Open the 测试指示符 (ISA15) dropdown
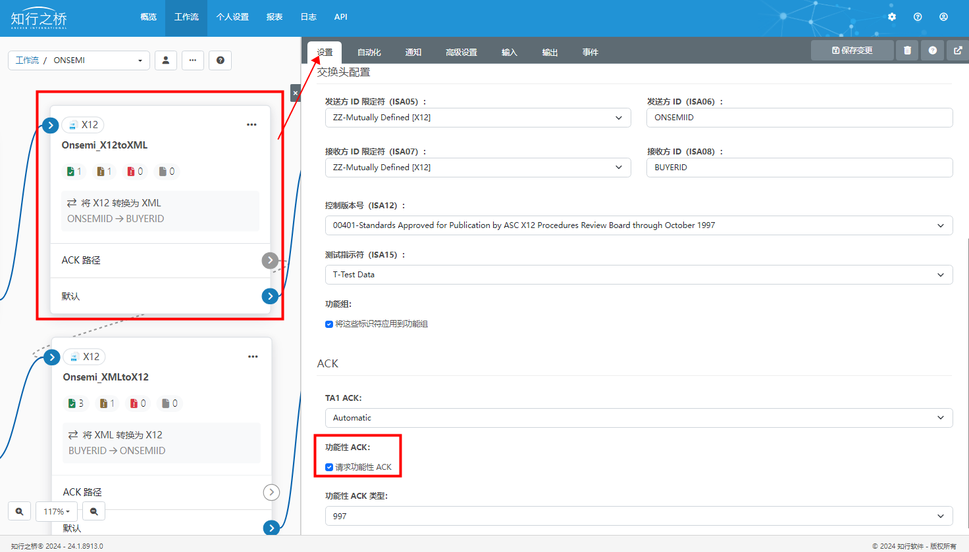This screenshot has width=969, height=552. click(638, 275)
